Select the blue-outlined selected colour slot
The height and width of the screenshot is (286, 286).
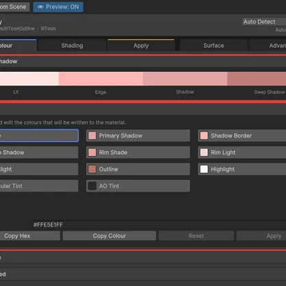pyautogui.click(x=39, y=135)
